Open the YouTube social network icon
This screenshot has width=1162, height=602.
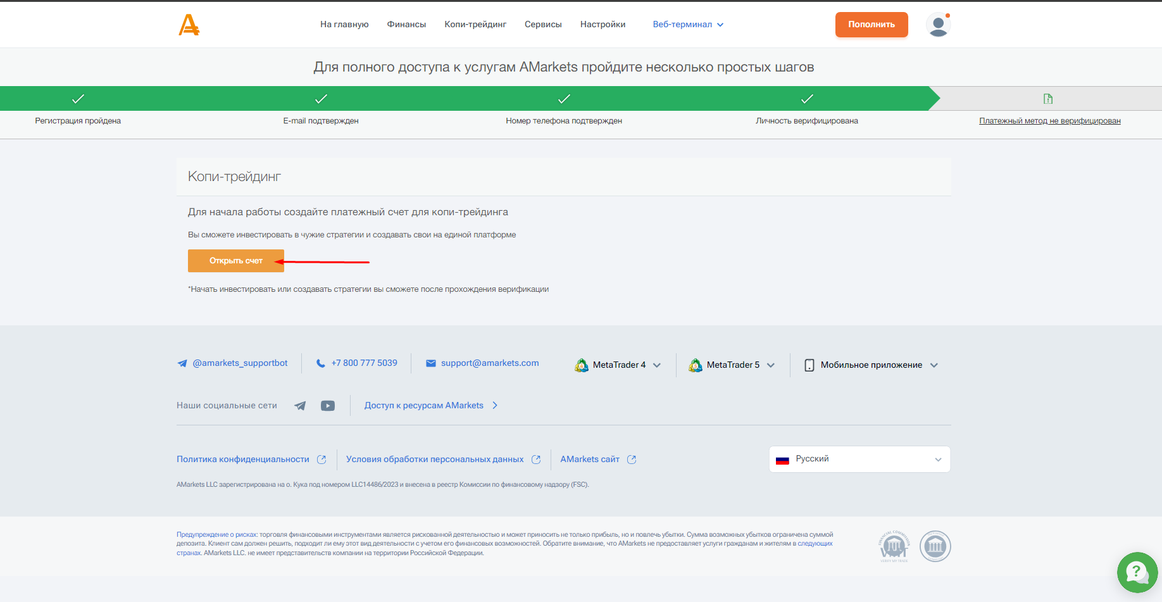[327, 406]
